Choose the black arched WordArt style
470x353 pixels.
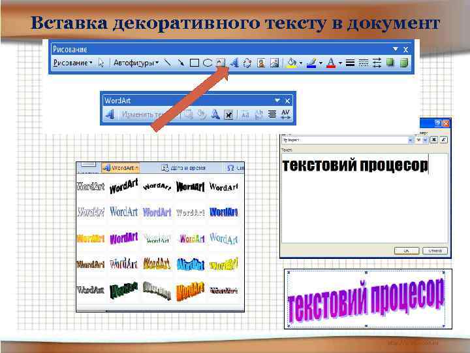pyautogui.click(x=157, y=187)
